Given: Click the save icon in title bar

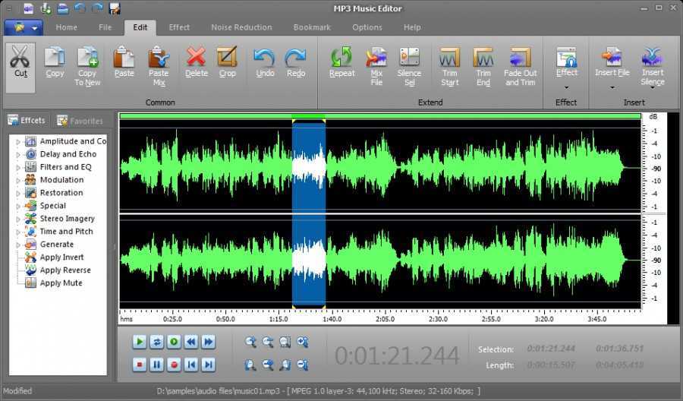Looking at the screenshot, I should tap(115, 8).
